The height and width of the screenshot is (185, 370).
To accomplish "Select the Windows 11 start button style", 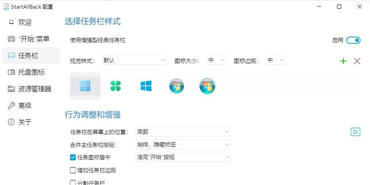I will [85, 86].
